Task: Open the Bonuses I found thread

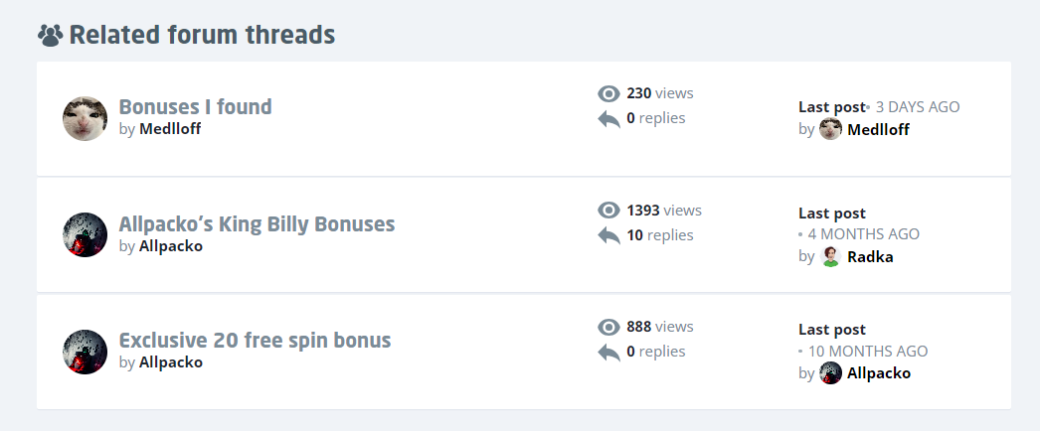Action: coord(195,107)
